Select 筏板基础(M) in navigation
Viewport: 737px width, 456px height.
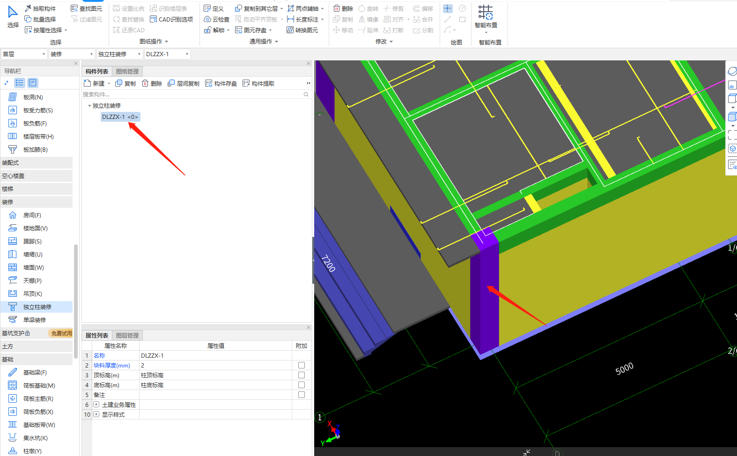pos(39,385)
